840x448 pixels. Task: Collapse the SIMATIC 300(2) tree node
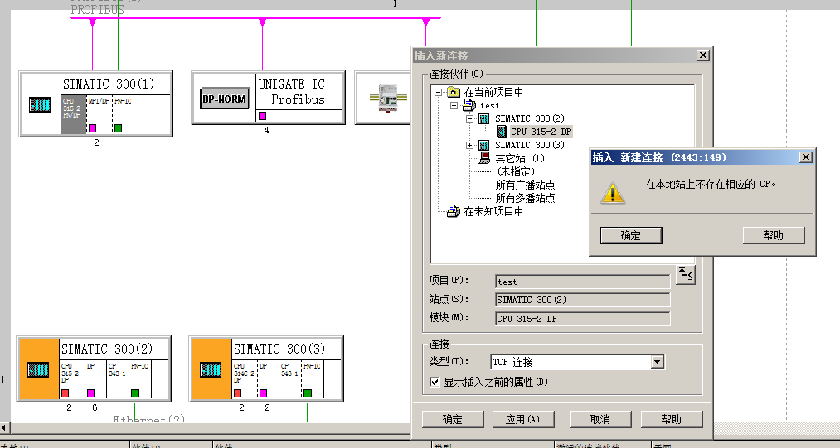[470, 118]
